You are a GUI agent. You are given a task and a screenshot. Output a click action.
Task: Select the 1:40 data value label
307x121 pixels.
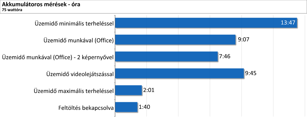(x=145, y=107)
